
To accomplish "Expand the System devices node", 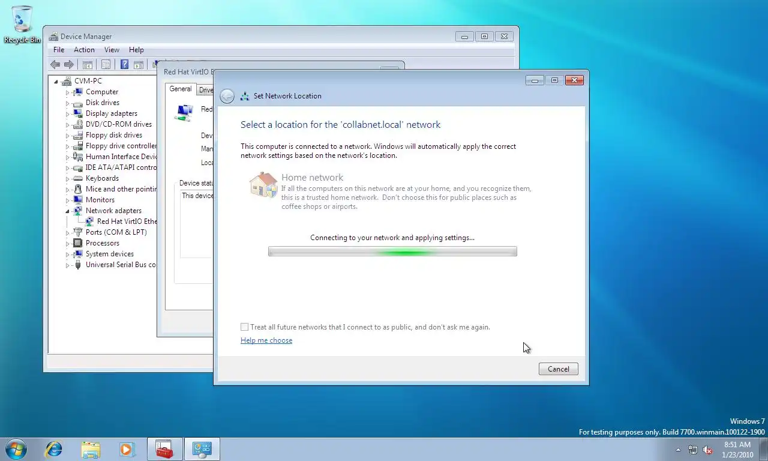I will [x=67, y=255].
